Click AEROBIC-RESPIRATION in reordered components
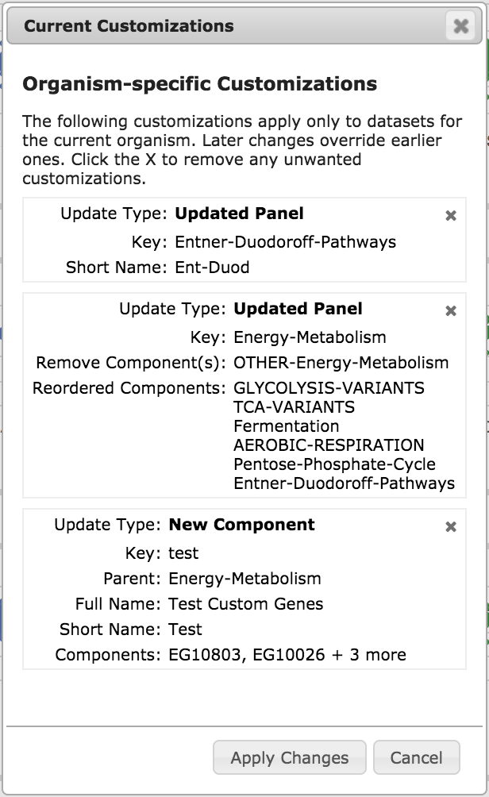The image size is (489, 797). [x=329, y=445]
